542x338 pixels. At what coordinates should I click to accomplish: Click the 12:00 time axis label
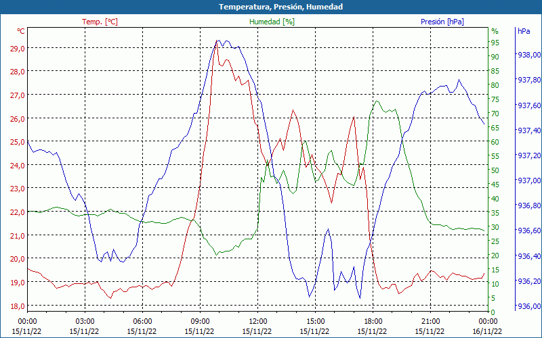tap(257, 322)
